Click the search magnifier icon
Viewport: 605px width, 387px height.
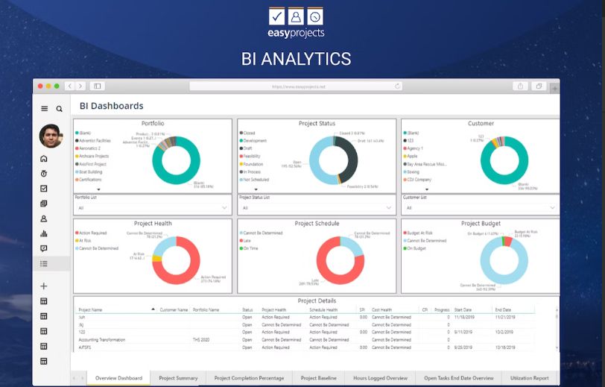[x=59, y=109]
